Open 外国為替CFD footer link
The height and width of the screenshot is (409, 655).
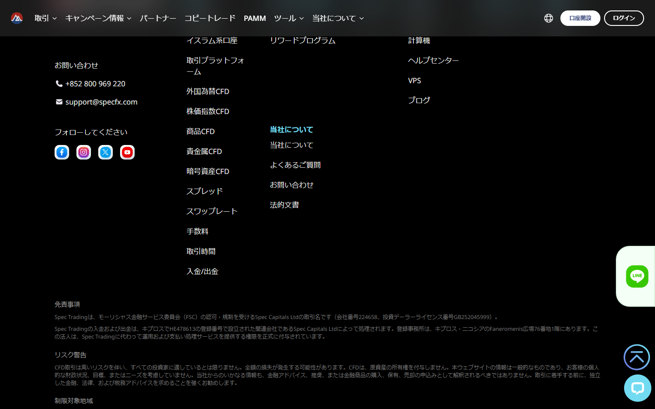point(208,91)
